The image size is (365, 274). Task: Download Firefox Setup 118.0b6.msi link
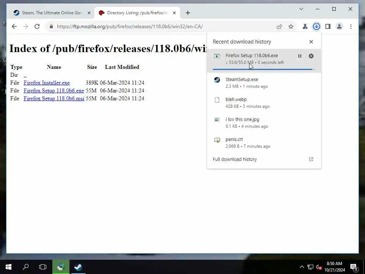click(54, 98)
